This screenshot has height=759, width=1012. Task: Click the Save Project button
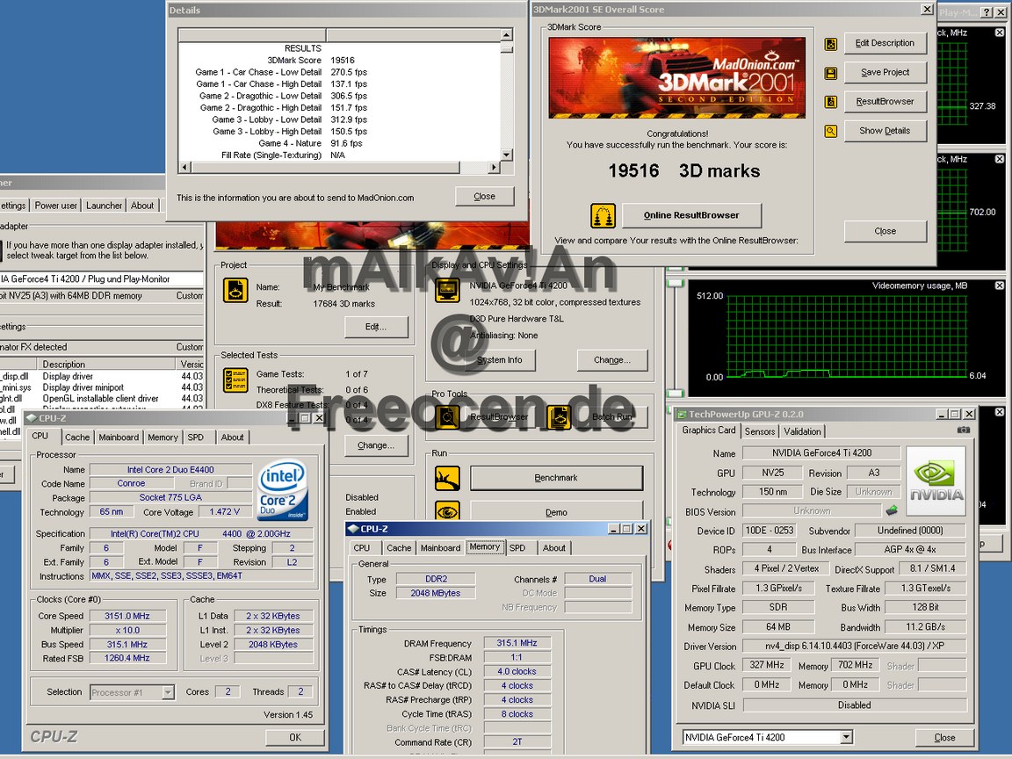(x=885, y=72)
